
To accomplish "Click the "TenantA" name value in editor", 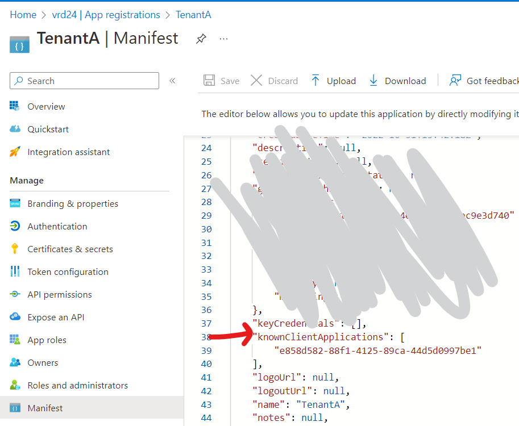I will (321, 404).
